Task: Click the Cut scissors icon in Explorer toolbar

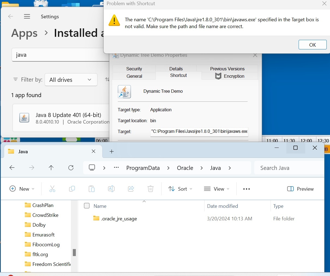Action: pos(52,189)
